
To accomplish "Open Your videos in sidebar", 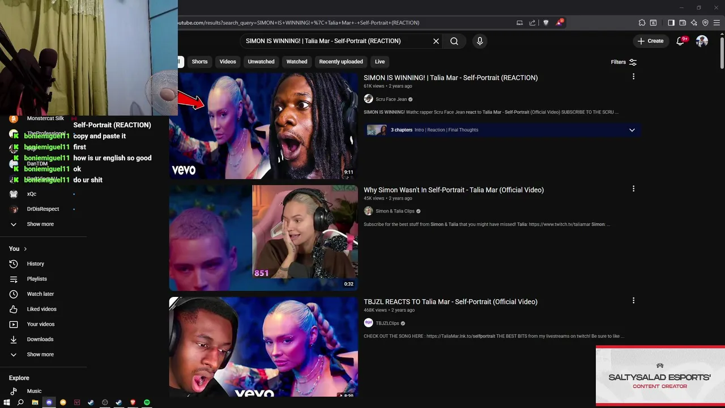I will tap(41, 325).
